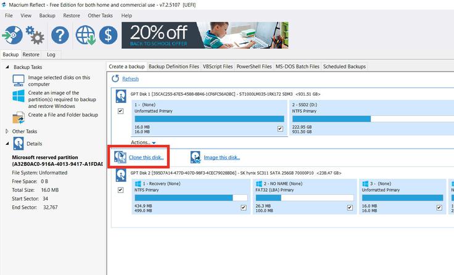Click the Refresh link

point(130,79)
